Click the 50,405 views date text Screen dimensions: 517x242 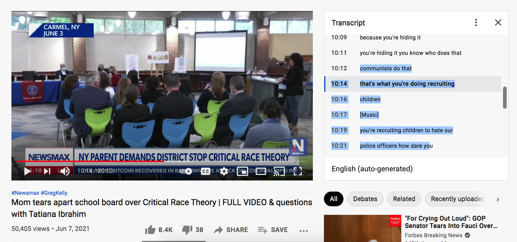point(50,229)
